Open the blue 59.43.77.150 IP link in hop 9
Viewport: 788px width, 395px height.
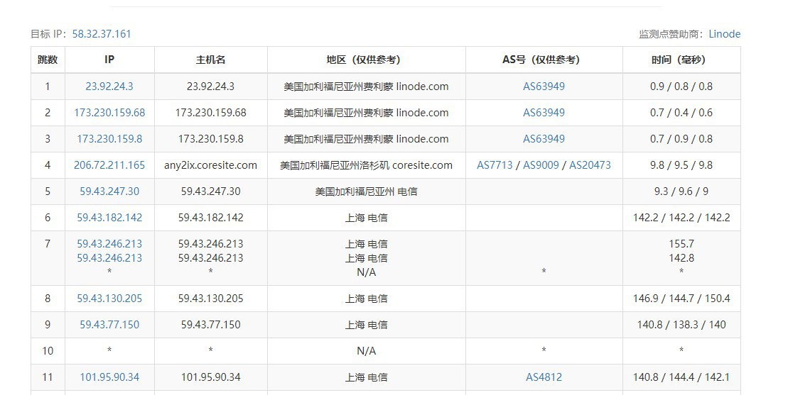point(109,325)
